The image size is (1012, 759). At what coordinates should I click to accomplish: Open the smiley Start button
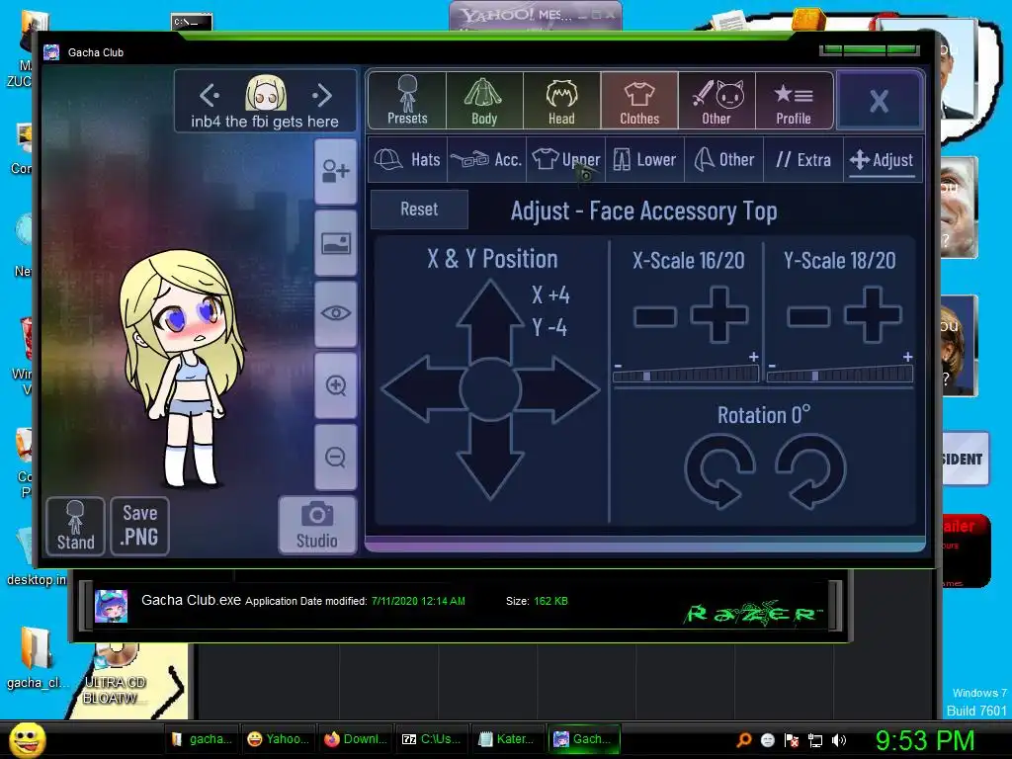tap(27, 739)
